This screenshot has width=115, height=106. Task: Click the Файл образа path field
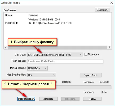coord(65,61)
